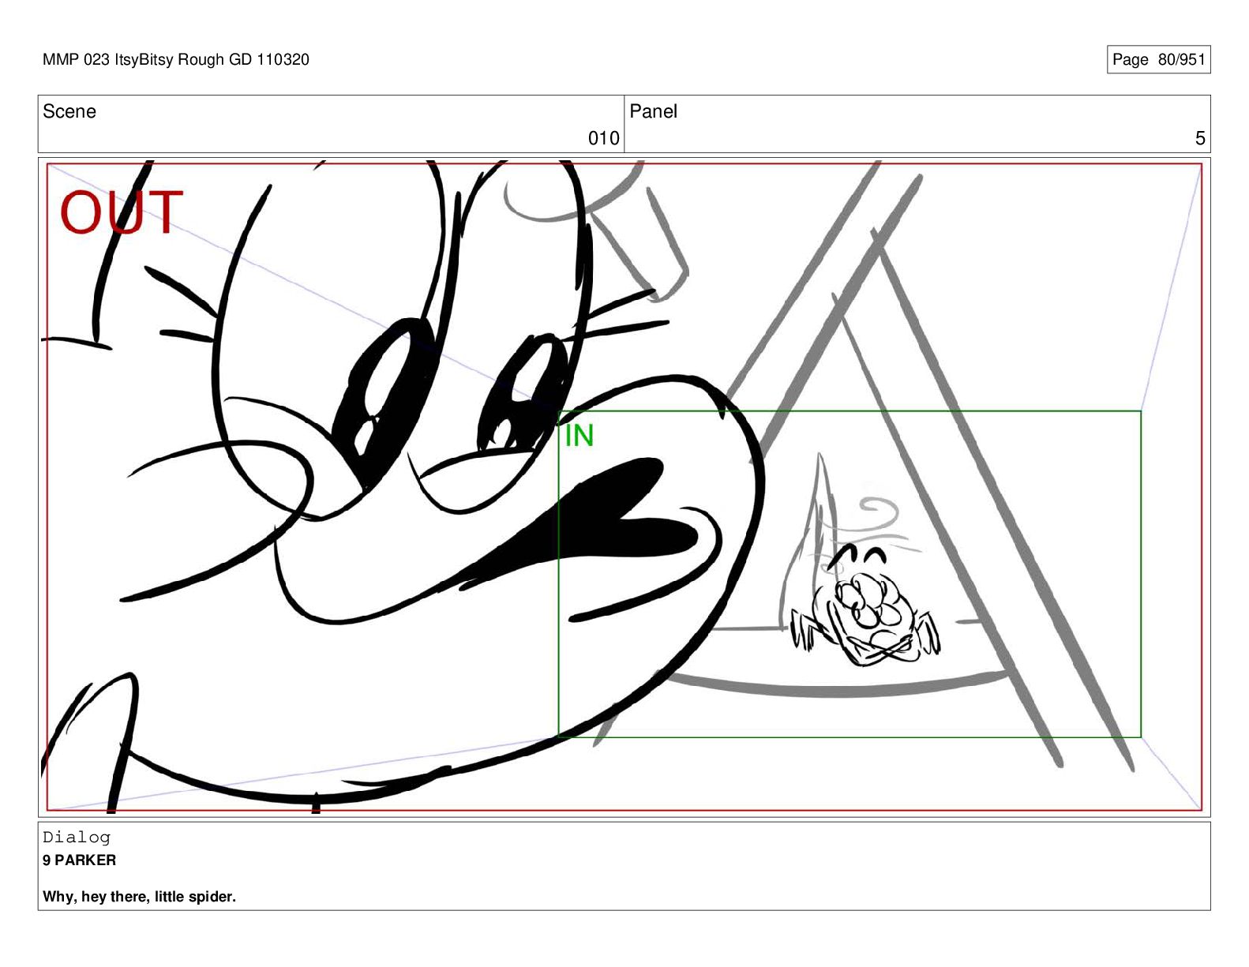1249x967 pixels.
Task: Click the 'Dialog' section heading
Action: [x=77, y=838]
